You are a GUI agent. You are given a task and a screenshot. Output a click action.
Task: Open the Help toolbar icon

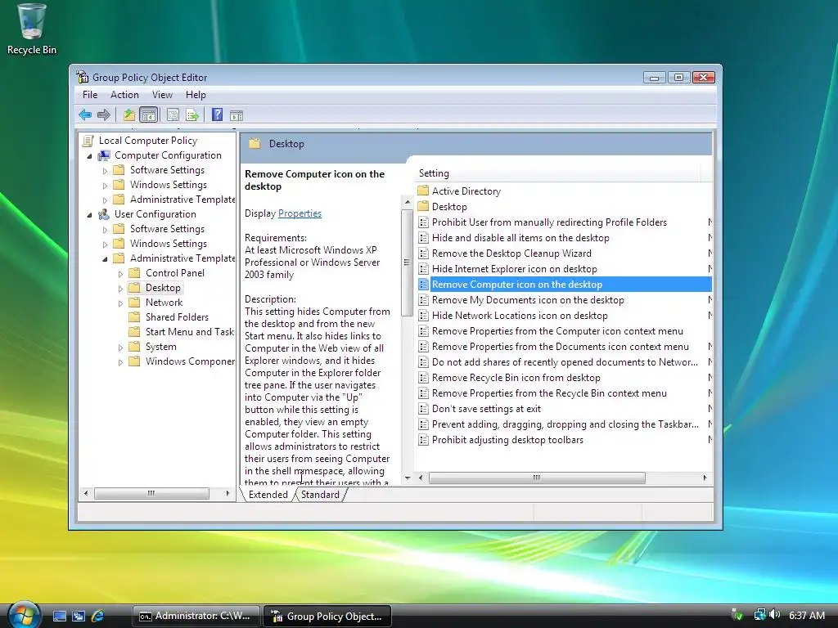coord(217,114)
